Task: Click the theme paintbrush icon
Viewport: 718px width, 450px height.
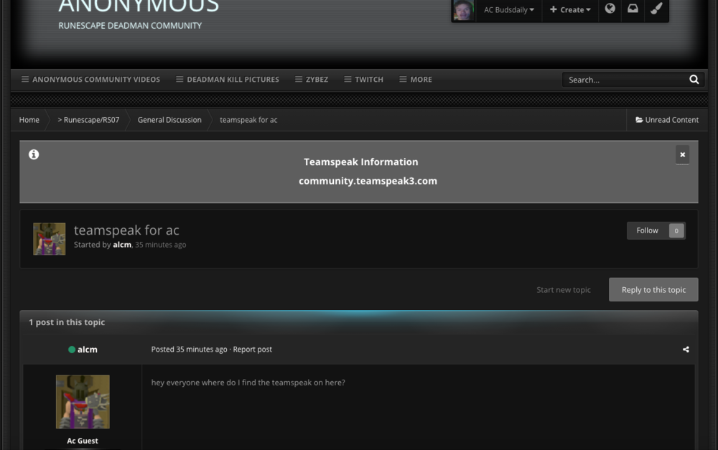Action: click(656, 9)
